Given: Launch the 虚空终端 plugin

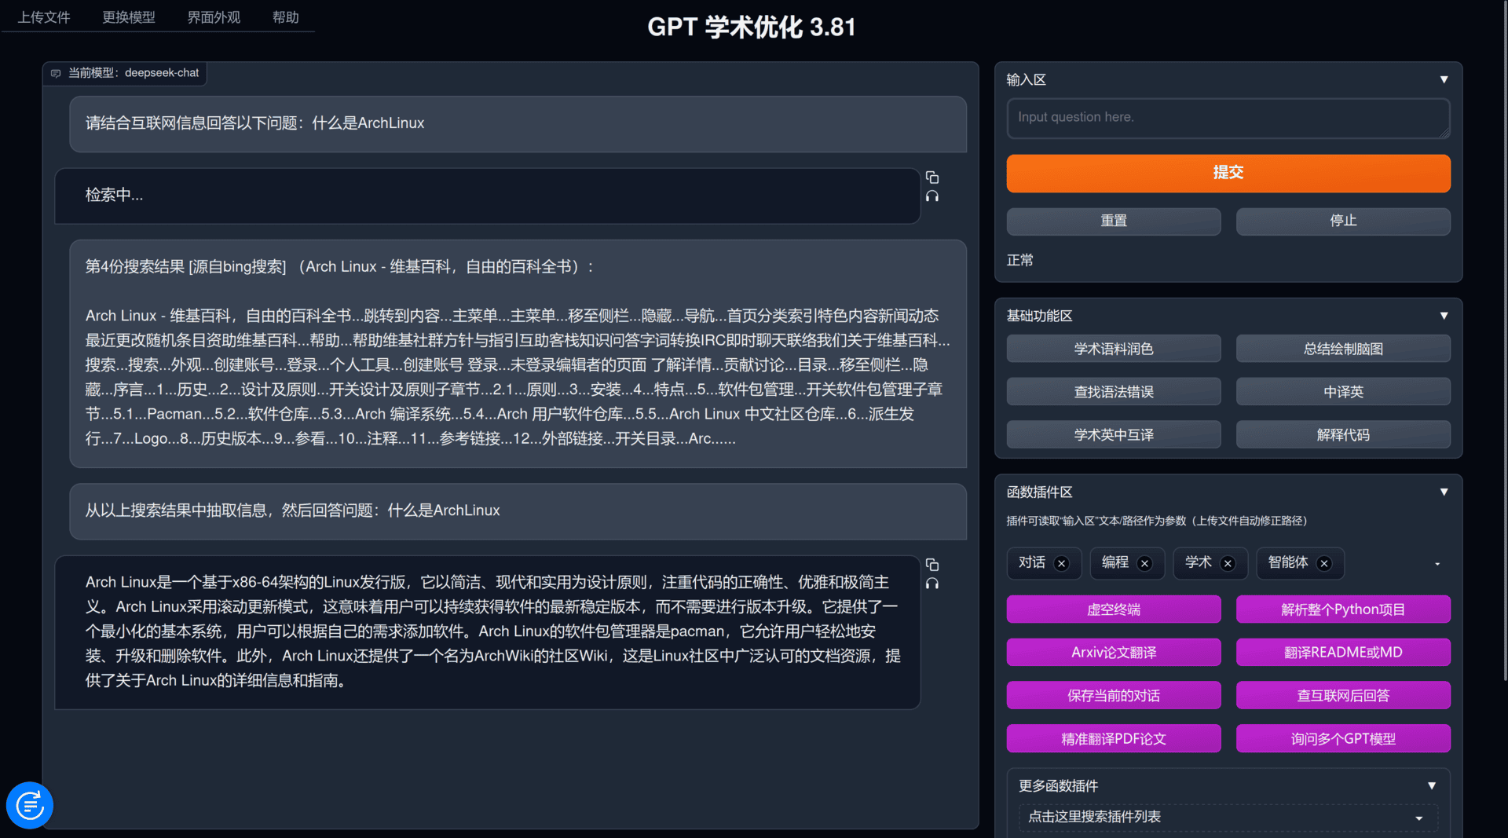Looking at the screenshot, I should coord(1114,609).
